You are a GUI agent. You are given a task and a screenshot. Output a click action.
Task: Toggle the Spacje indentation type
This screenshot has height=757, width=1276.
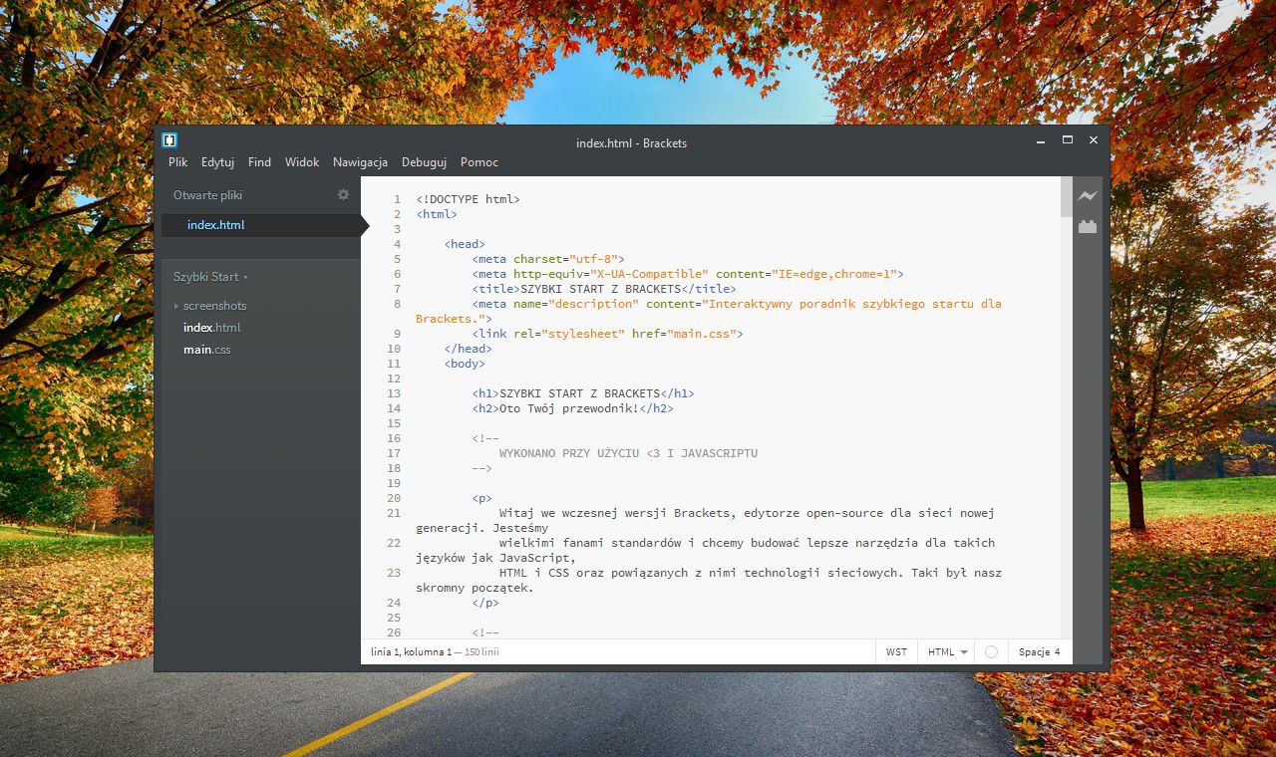click(x=1033, y=652)
